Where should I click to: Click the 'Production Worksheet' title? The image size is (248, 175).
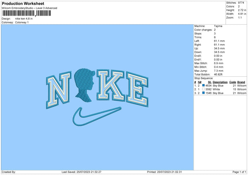click(x=23, y=3)
